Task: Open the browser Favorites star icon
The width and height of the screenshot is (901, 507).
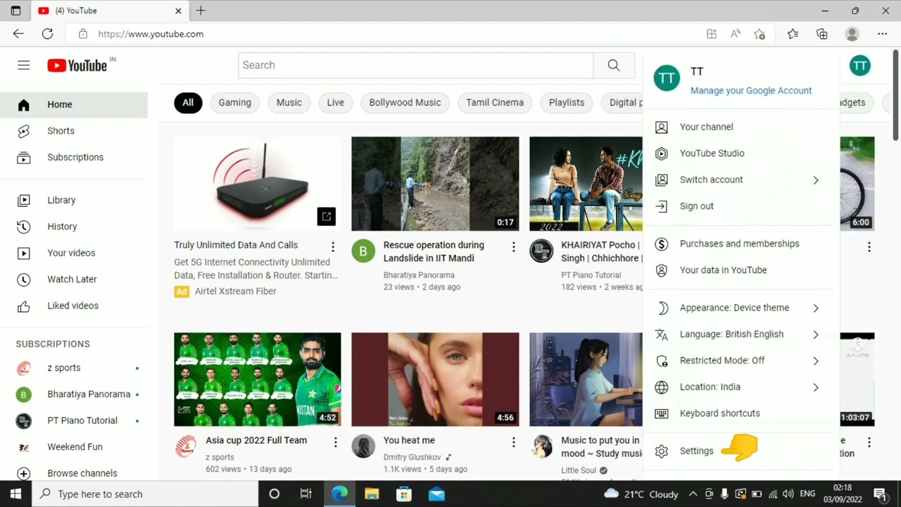Action: click(793, 34)
